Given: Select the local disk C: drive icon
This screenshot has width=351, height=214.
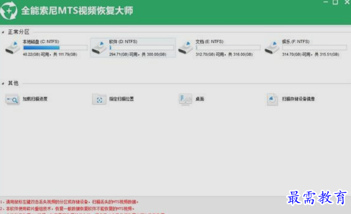Looking at the screenshot, I should pyautogui.click(x=13, y=47).
